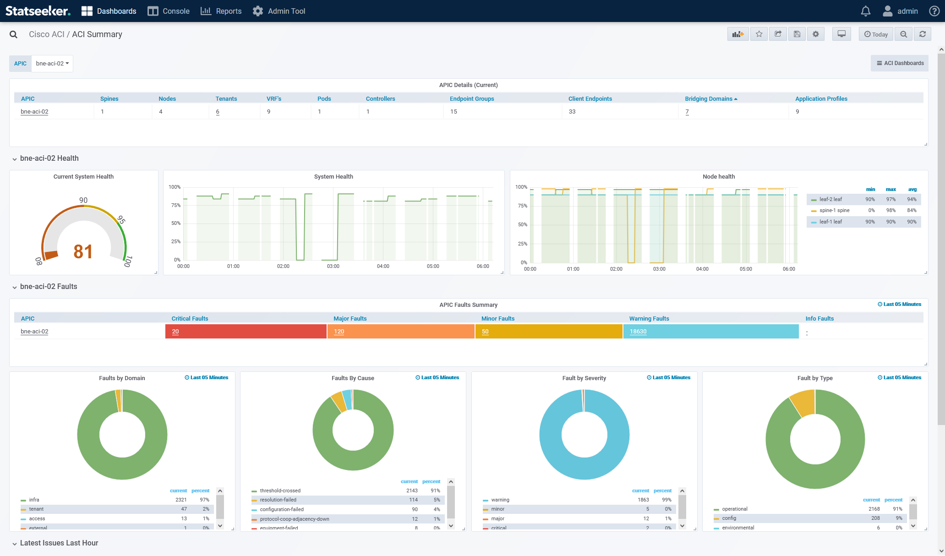
Task: Click the main page vertical scrollbar
Action: pos(941,239)
